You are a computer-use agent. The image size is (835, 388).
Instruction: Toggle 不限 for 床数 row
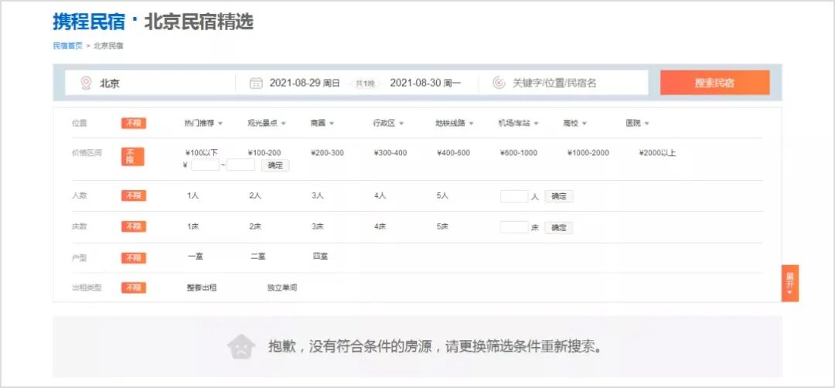coord(133,226)
